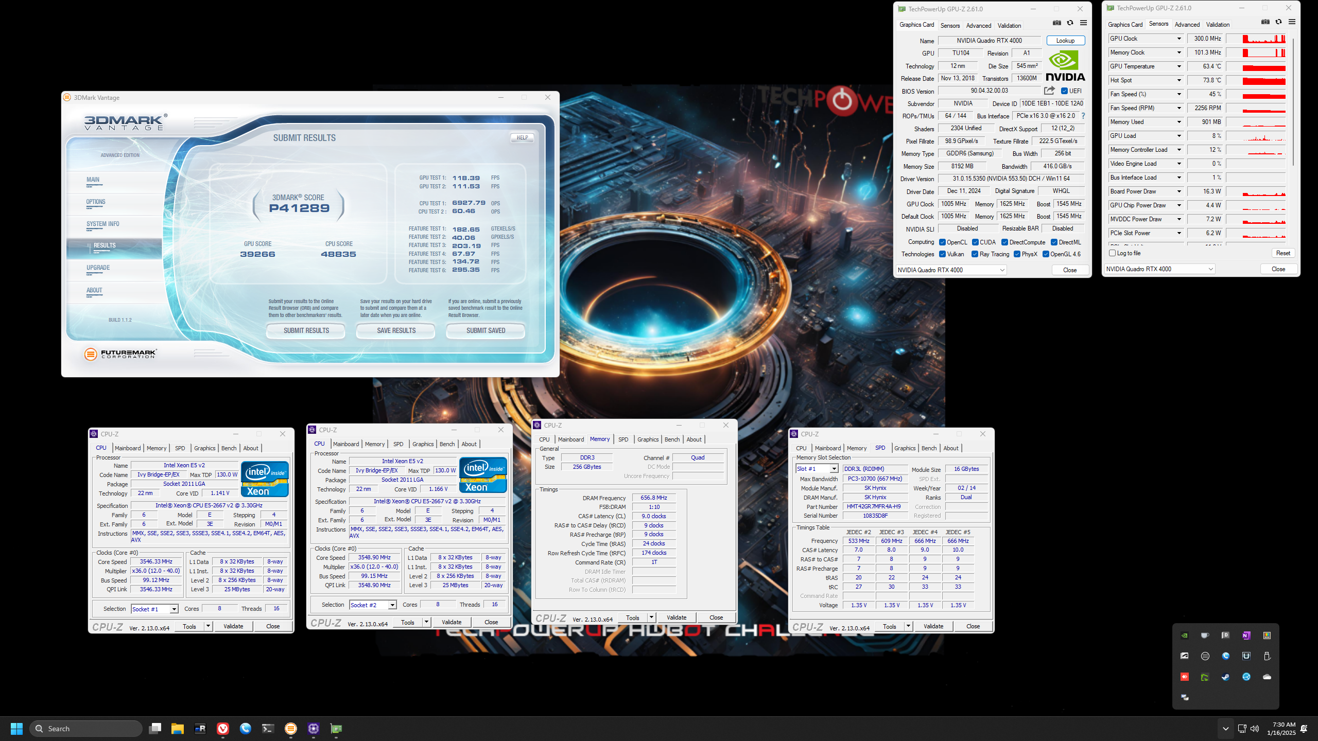Click Reset in GPU-Z Sensors window
The image size is (1318, 741).
pos(1282,253)
